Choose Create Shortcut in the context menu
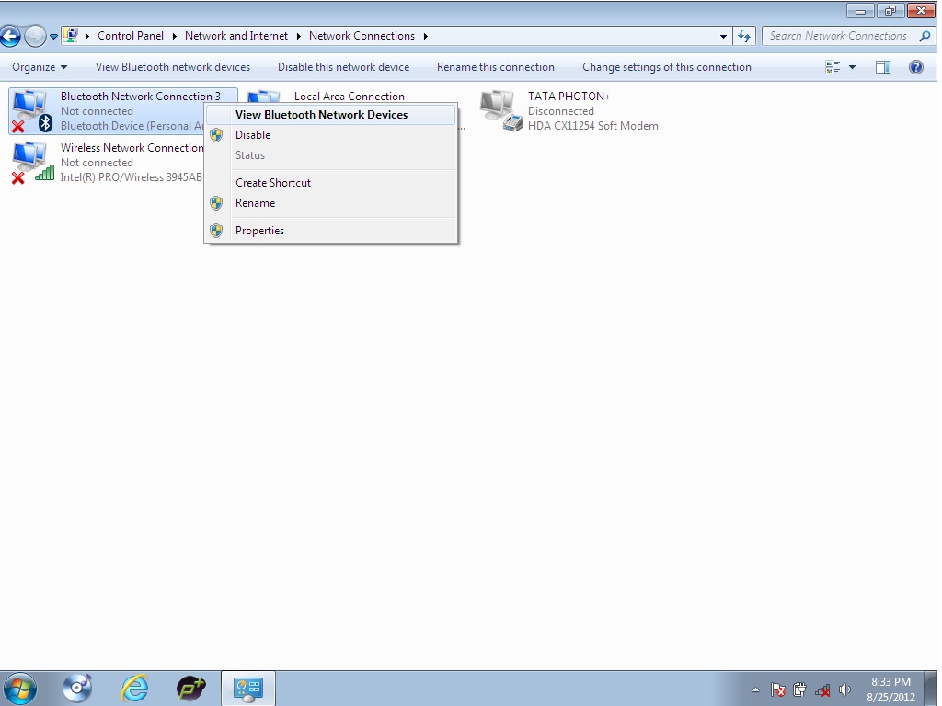The width and height of the screenshot is (942, 706). point(330,183)
